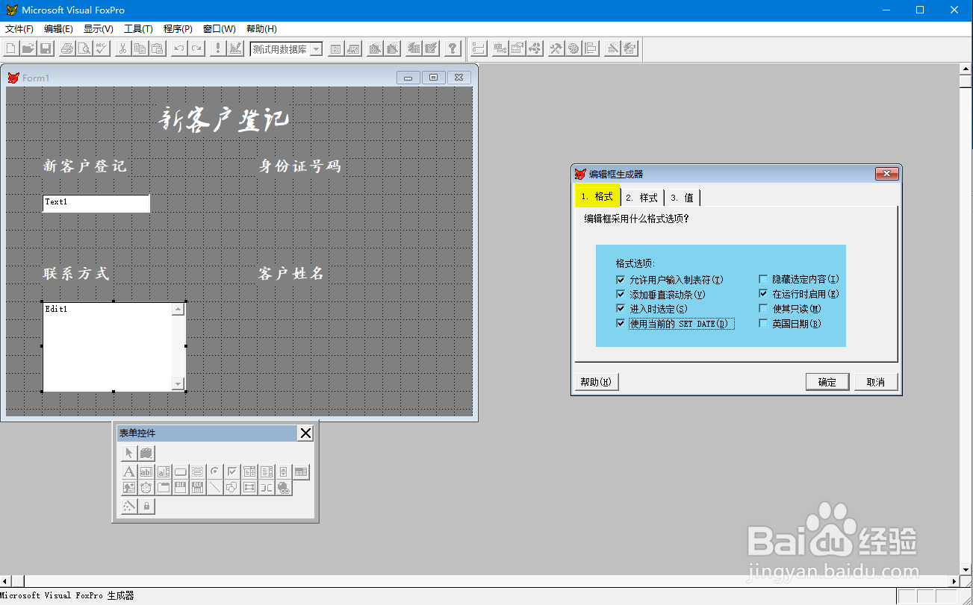
Task: Click the Help question mark toolbar icon
Action: [x=453, y=48]
